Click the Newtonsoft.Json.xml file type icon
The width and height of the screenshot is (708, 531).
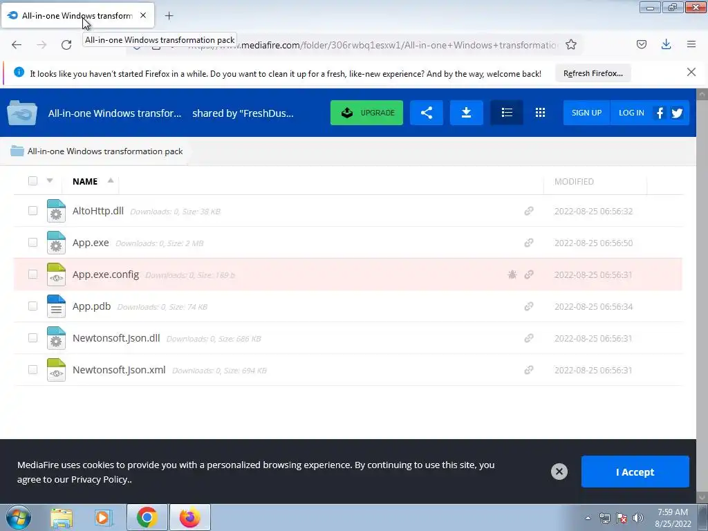tap(56, 369)
